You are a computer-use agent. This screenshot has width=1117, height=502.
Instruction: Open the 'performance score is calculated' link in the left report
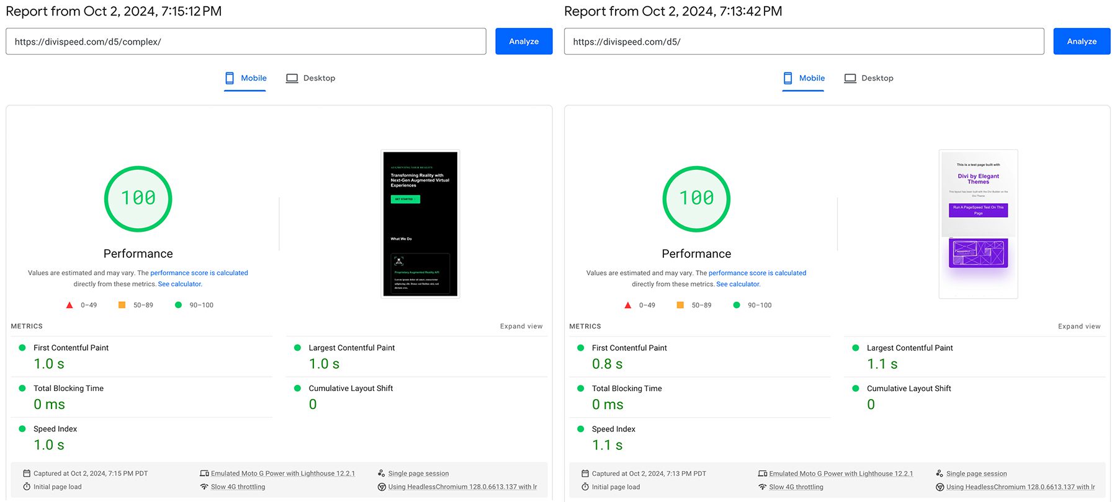click(199, 273)
